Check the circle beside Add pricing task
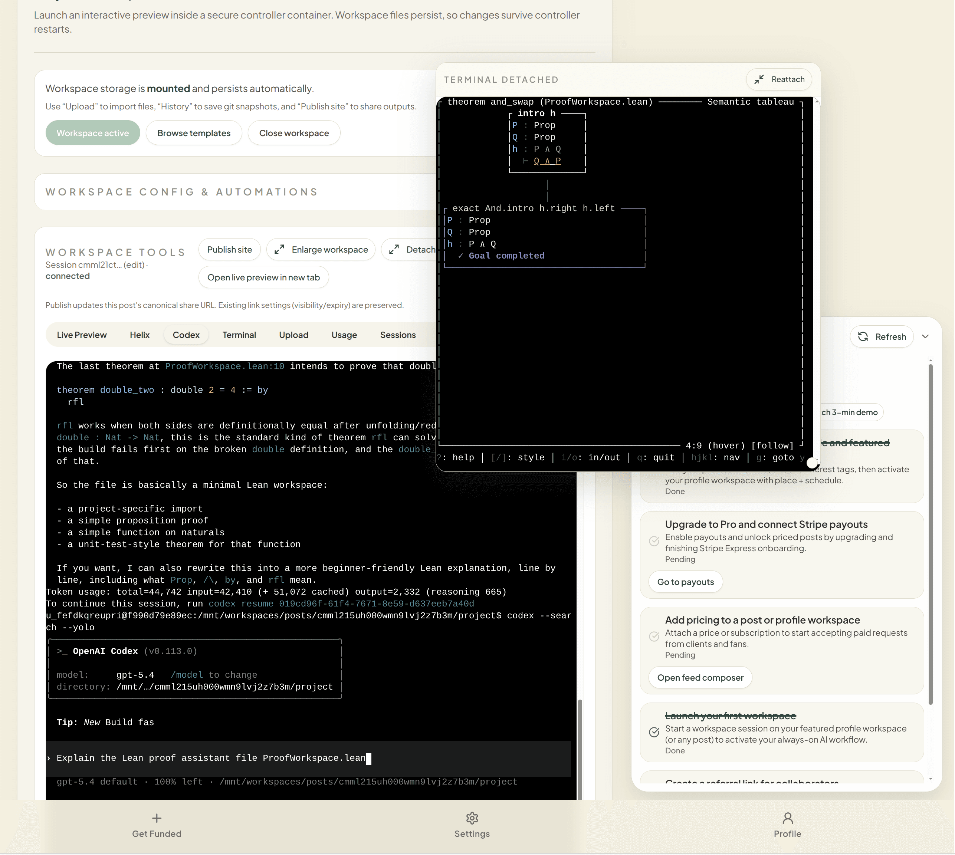The width and height of the screenshot is (955, 855). (654, 637)
